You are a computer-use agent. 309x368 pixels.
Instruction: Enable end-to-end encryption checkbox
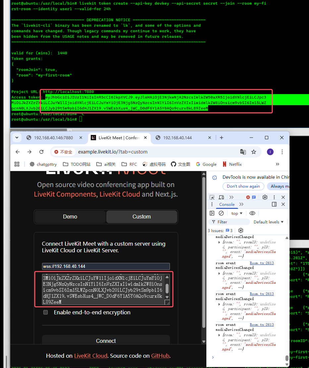click(45, 312)
